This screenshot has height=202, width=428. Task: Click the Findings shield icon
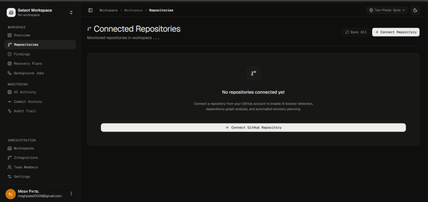pyautogui.click(x=10, y=54)
